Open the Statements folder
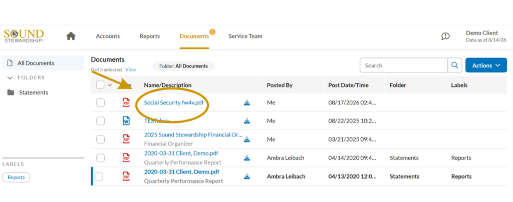Screen dimensions: 513x202 pyautogui.click(x=34, y=92)
